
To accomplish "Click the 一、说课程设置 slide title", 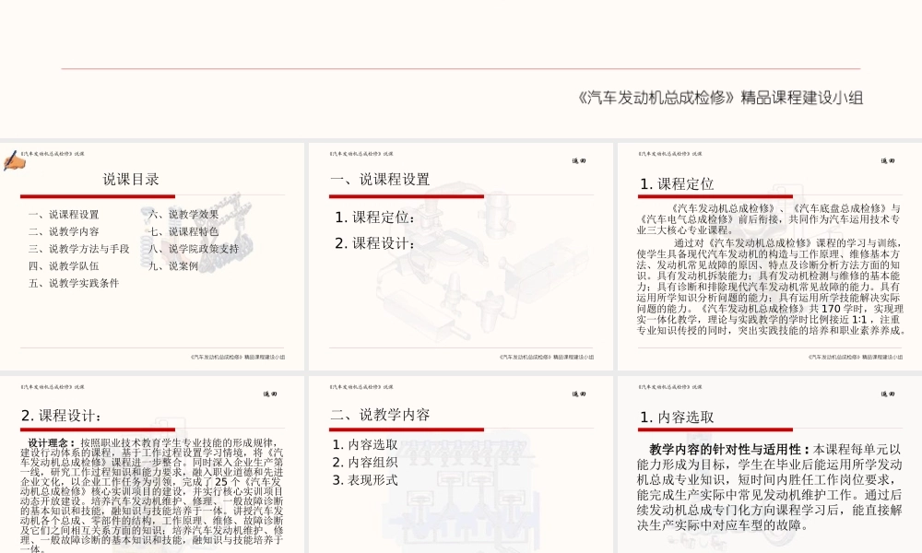I will click(x=380, y=179).
